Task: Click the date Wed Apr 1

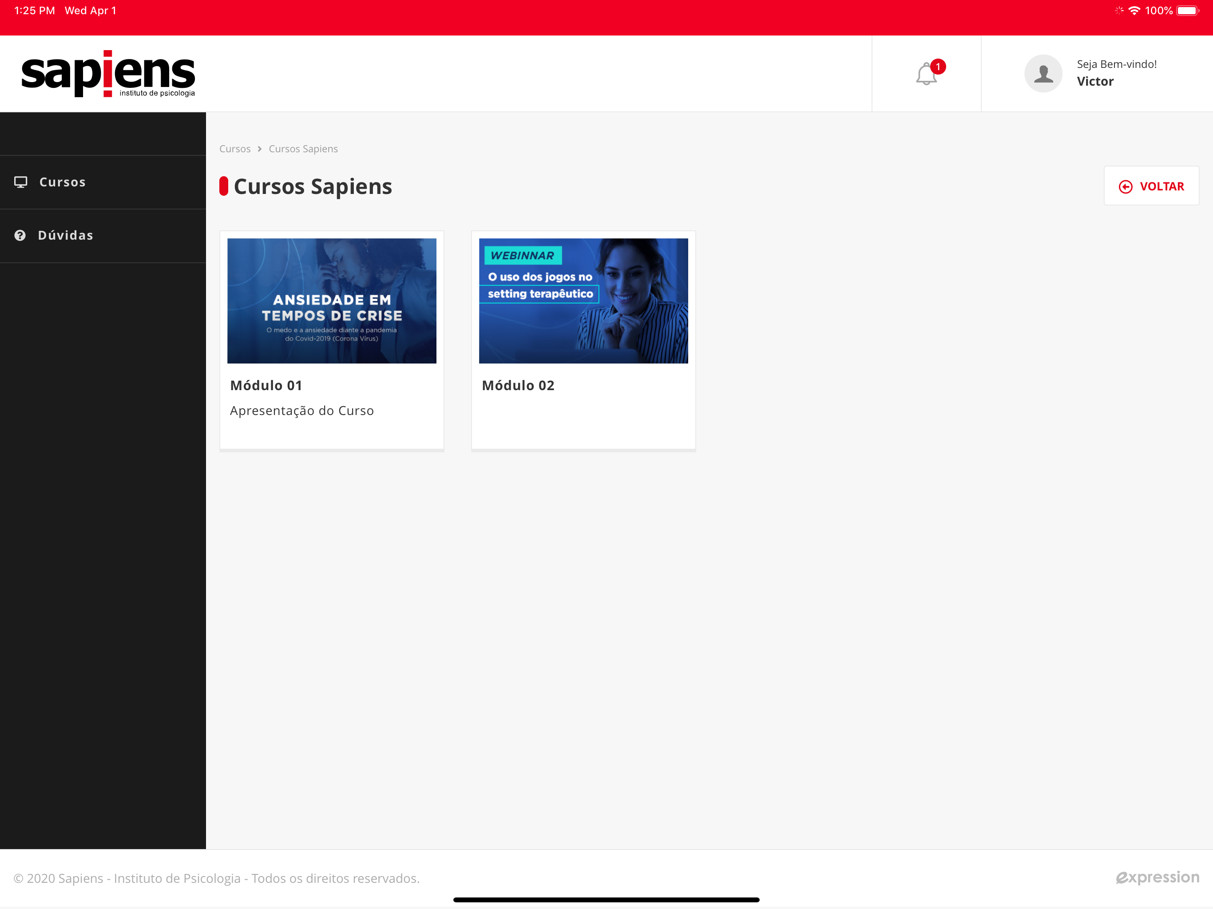Action: [x=91, y=10]
